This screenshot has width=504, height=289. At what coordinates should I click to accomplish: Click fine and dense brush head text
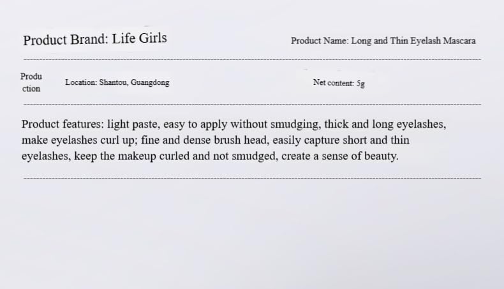point(205,140)
